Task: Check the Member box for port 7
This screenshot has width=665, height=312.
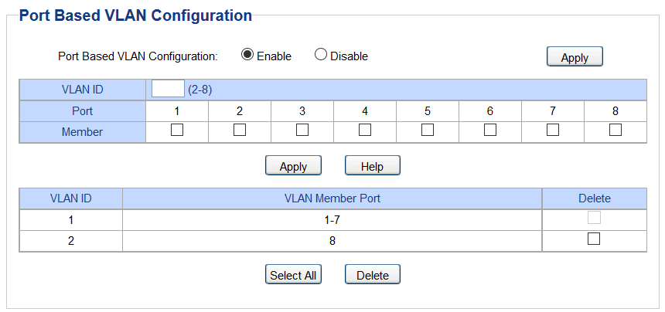Action: (x=553, y=131)
